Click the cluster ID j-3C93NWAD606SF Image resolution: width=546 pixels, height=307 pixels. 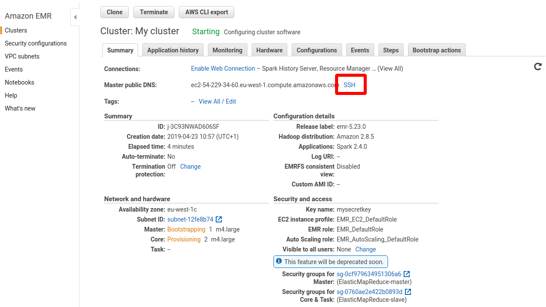tap(193, 127)
